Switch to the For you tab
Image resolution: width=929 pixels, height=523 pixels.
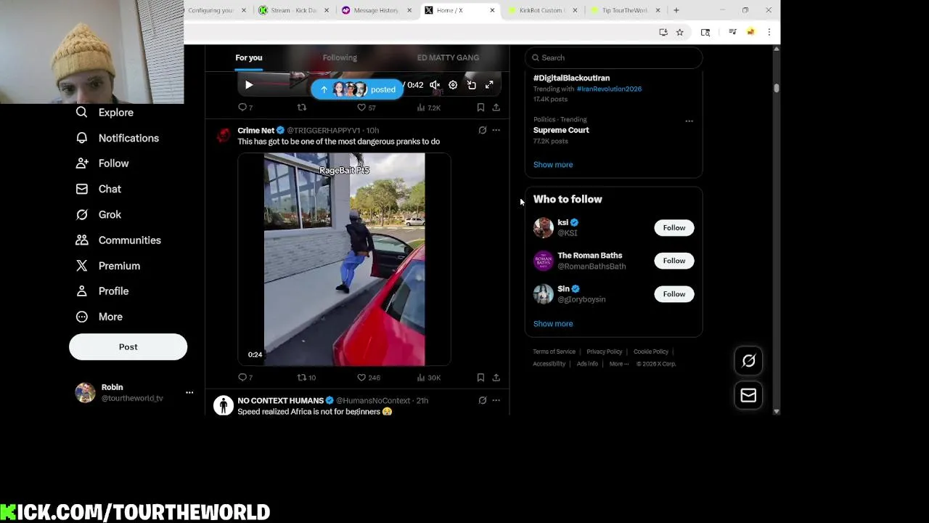tap(249, 57)
